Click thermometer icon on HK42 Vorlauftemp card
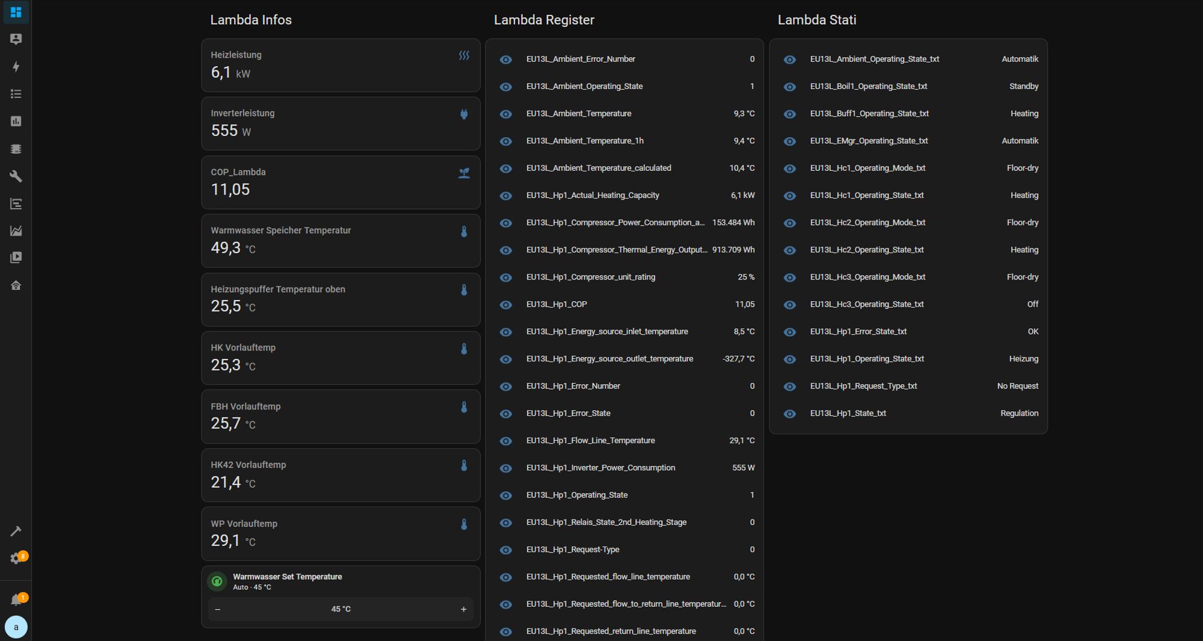Viewport: 1203px width, 641px height. (x=464, y=465)
